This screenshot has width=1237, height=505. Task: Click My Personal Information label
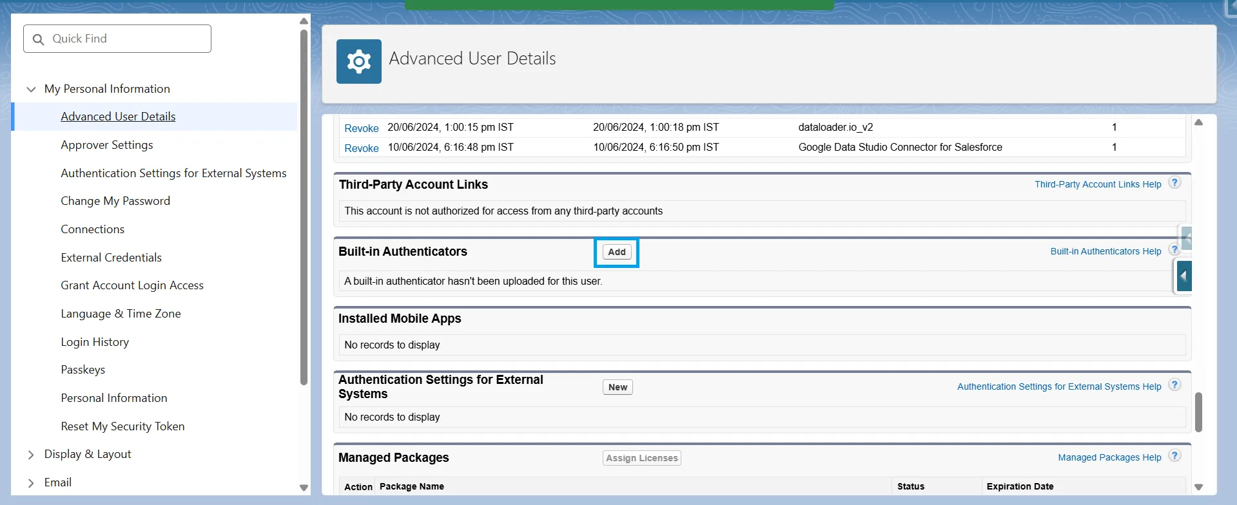(x=107, y=89)
